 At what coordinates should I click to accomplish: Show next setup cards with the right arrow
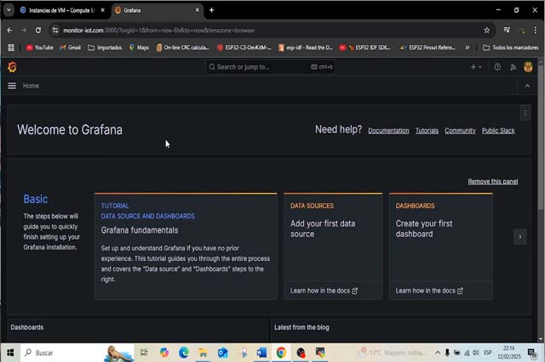(519, 236)
